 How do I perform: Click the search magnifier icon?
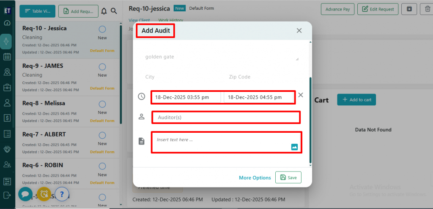tap(114, 11)
